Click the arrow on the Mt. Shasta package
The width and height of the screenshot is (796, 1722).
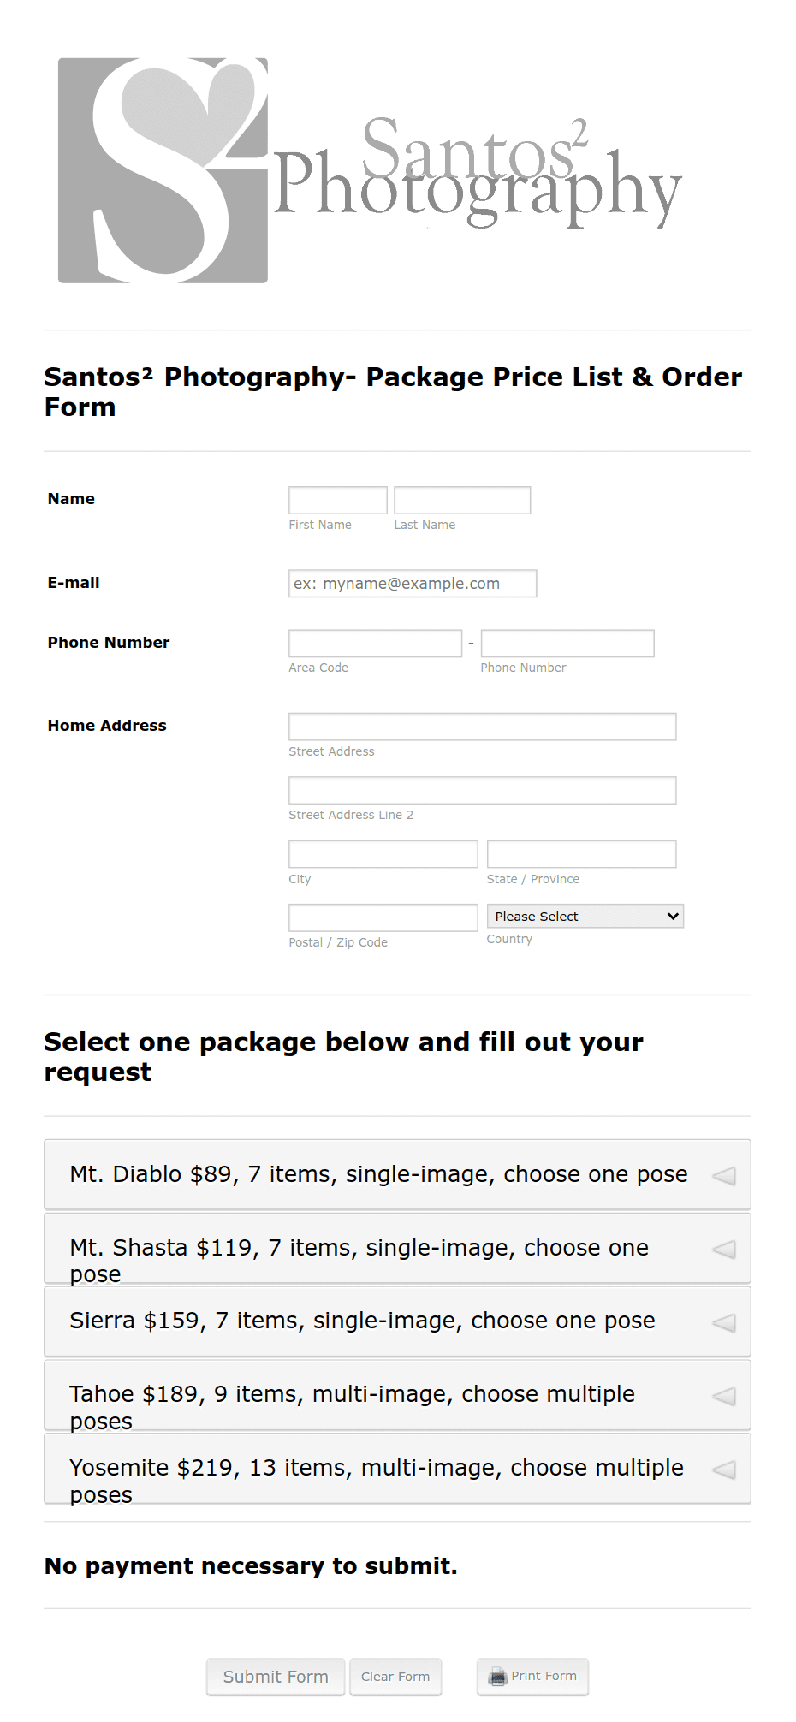[x=725, y=1249]
